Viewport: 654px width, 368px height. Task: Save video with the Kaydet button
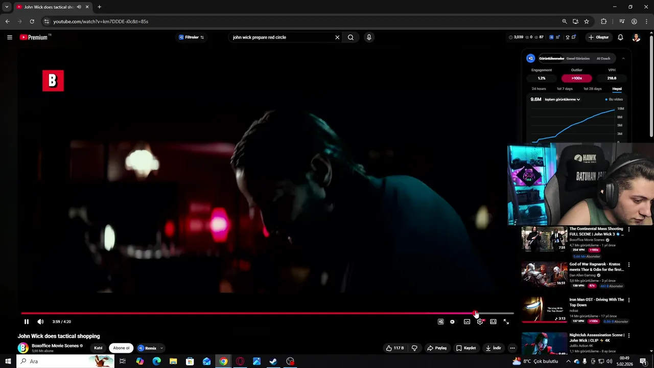coord(466,348)
